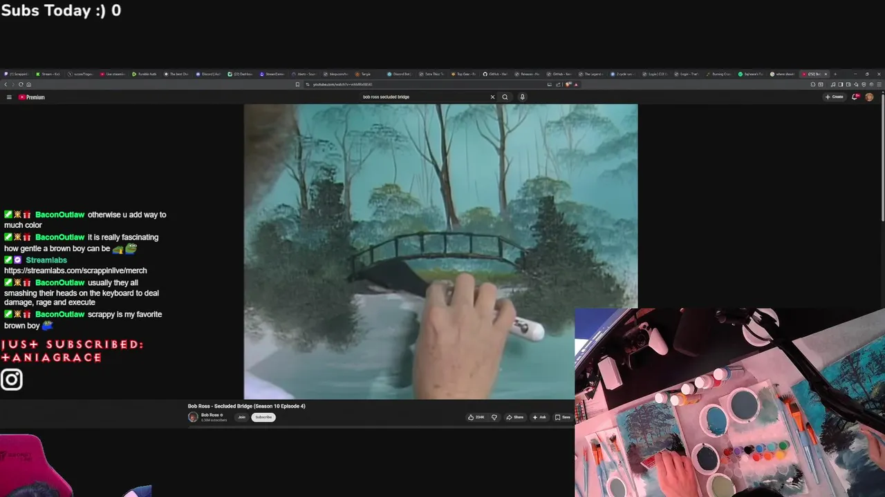Open the YouTube Create menu
Screen dimensions: 885x497
click(835, 97)
